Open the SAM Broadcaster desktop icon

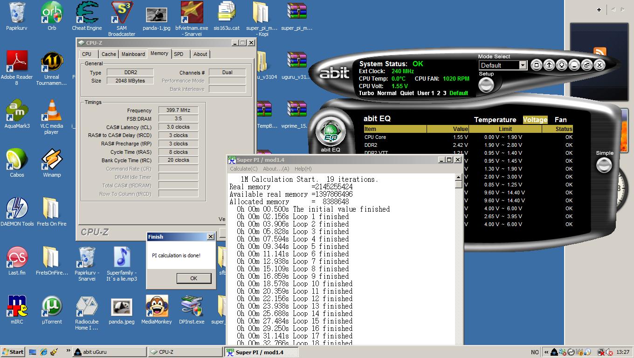[122, 19]
